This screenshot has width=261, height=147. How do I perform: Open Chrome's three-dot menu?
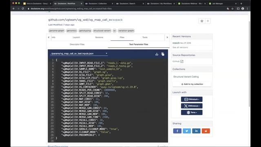coord(247,9)
